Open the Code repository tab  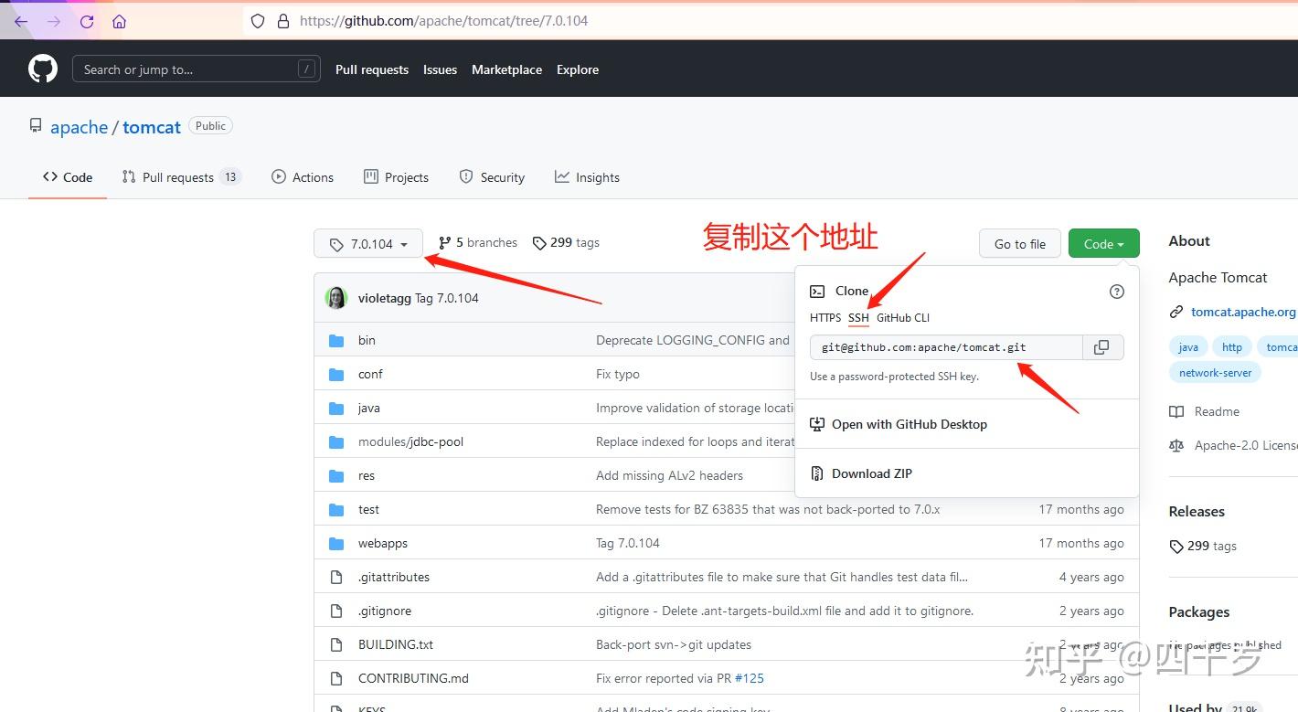[x=68, y=177]
